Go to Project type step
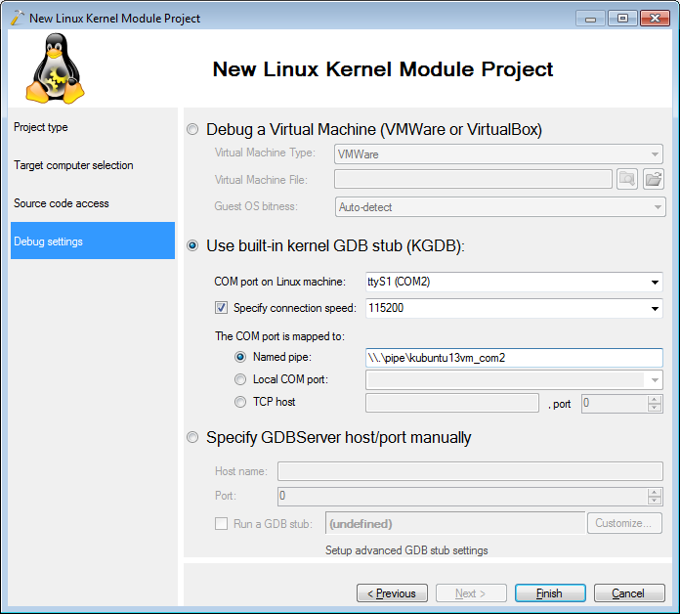 pos(41,127)
